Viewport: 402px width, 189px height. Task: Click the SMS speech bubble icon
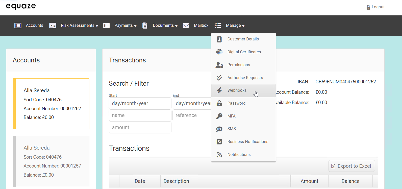[x=219, y=129]
